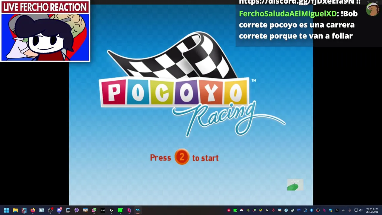382x215 pixels.
Task: Click the green Kick icon in system tray
Action: [x=235, y=210]
